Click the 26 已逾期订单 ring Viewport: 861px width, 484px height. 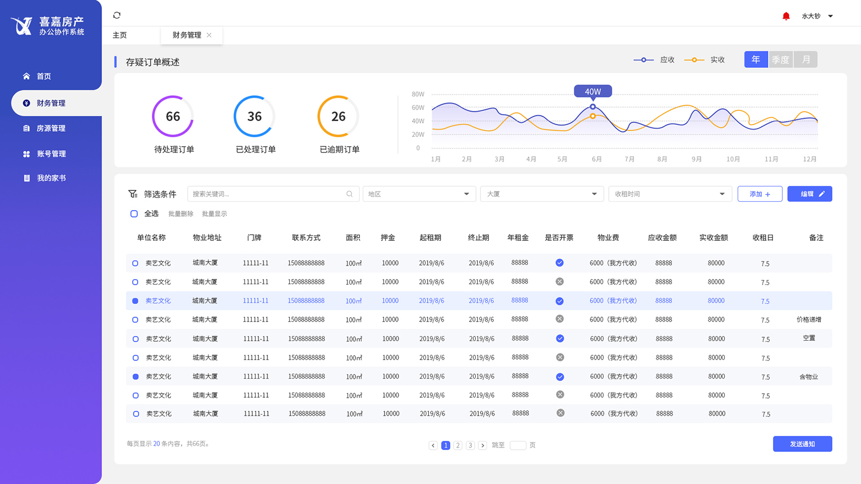[x=338, y=116]
